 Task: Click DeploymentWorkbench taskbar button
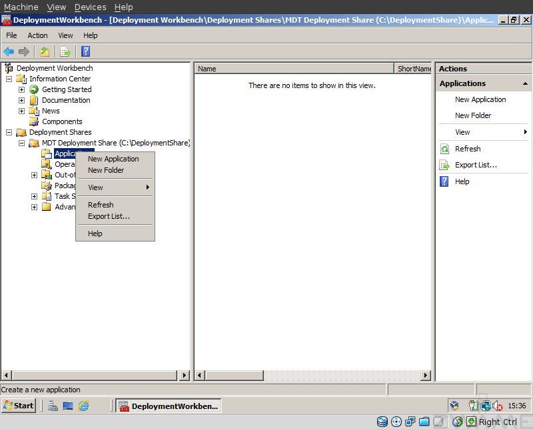click(169, 406)
